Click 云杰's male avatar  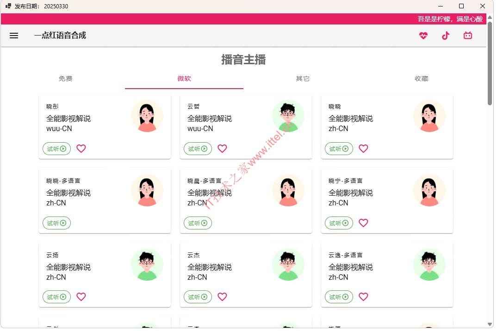point(288,265)
